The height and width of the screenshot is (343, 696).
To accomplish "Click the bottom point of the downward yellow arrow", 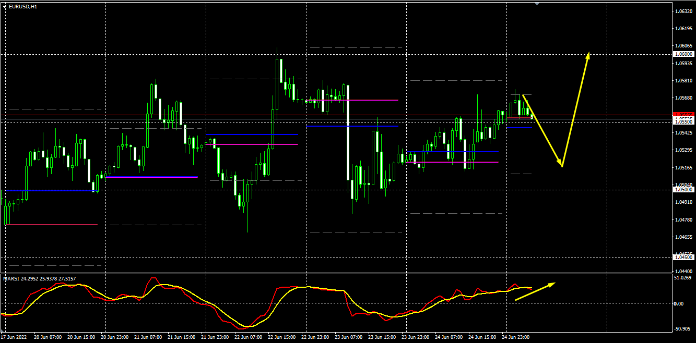I will click(562, 166).
